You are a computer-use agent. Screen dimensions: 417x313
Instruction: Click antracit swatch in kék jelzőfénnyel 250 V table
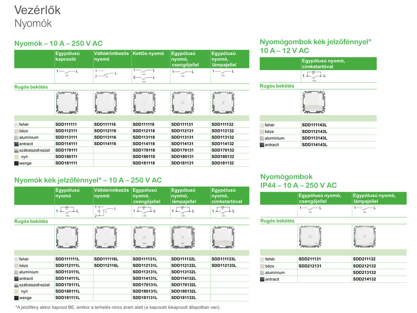click(x=16, y=279)
